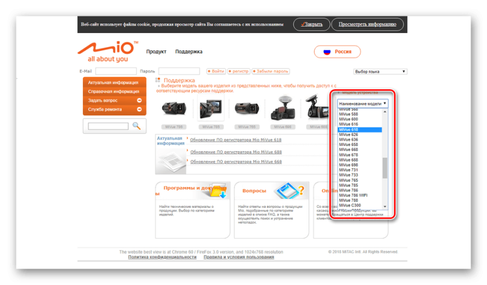The image size is (487, 285).
Task: Open the Наименование модели dropdown
Action: tap(362, 103)
